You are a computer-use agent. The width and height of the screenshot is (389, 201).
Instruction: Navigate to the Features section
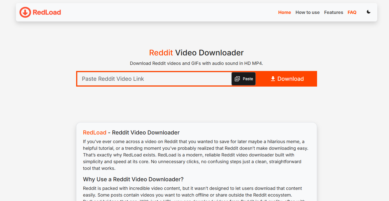(x=334, y=12)
